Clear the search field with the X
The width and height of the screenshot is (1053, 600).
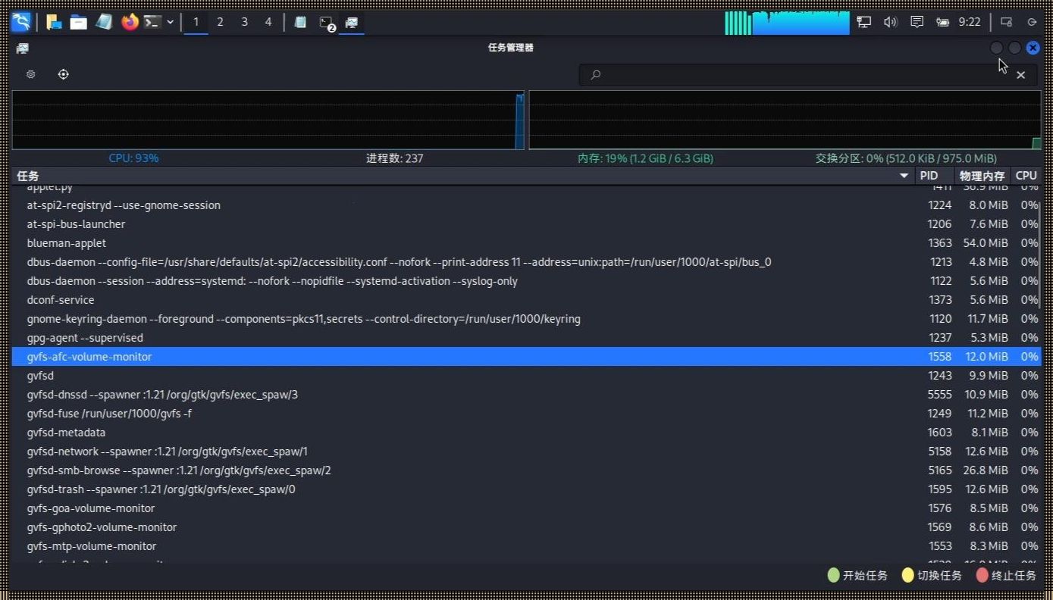[1021, 75]
